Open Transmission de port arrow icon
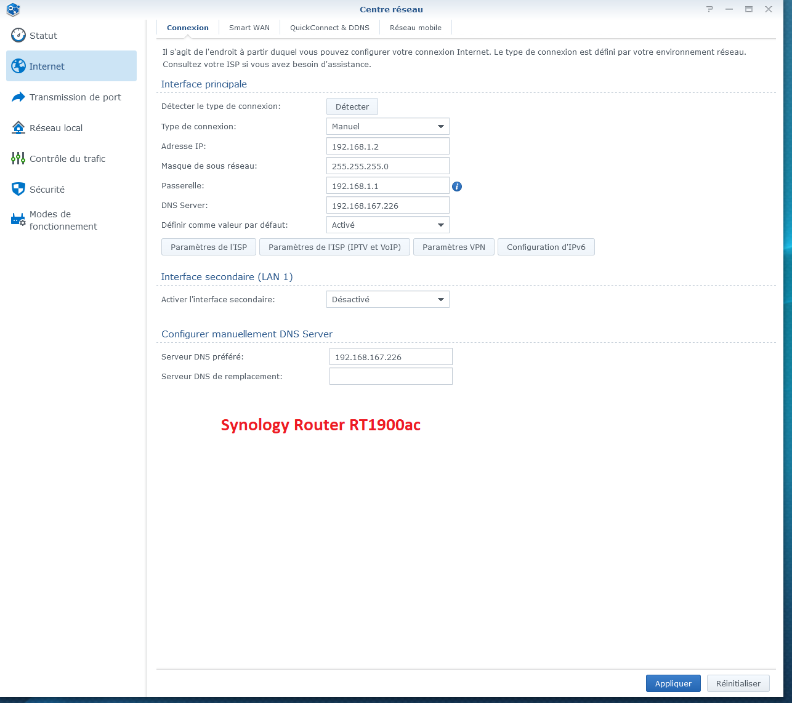Viewport: 792px width, 703px height. pos(18,97)
